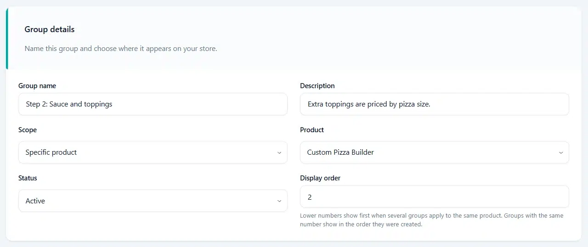The width and height of the screenshot is (588, 247).
Task: Edit the Display order field
Action: [435, 197]
